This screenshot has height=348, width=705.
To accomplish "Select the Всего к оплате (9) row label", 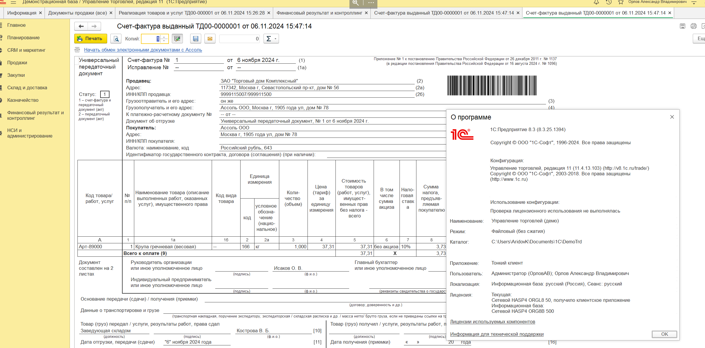I will pyautogui.click(x=145, y=253).
